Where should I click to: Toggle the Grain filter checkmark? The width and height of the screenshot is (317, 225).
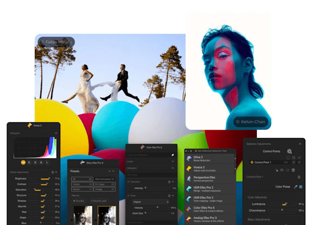pos(129,196)
